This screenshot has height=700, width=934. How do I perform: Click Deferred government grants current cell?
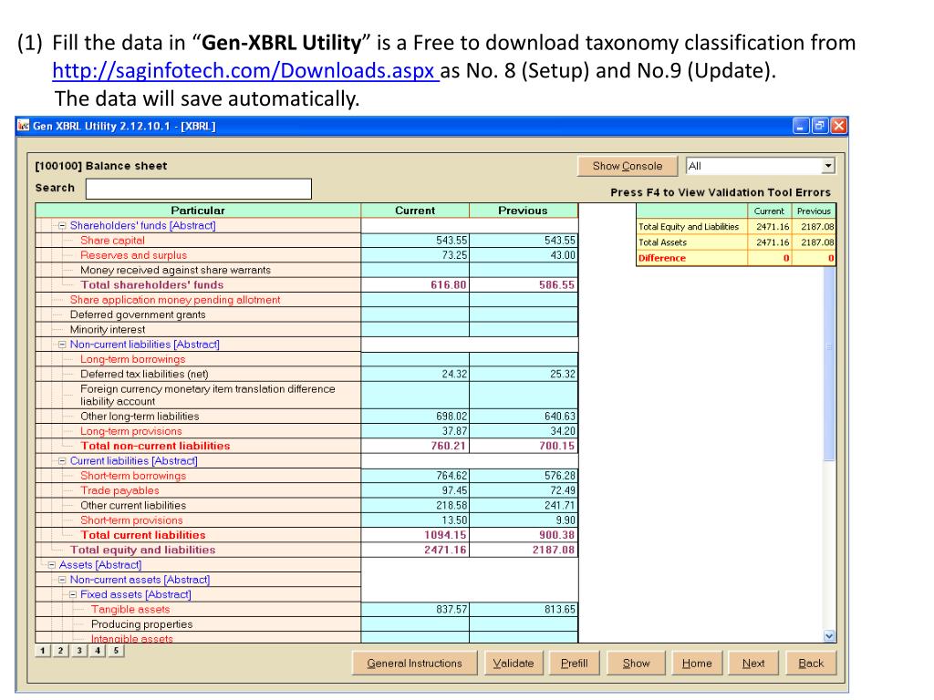[x=415, y=314]
